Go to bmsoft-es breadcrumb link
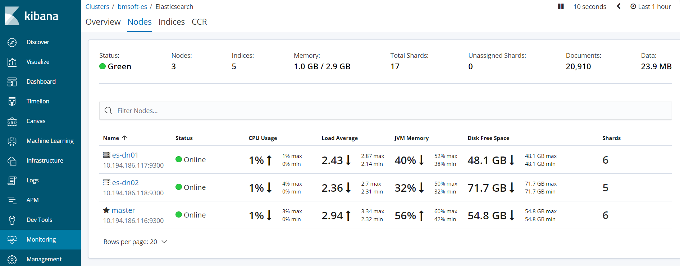 [132, 6]
